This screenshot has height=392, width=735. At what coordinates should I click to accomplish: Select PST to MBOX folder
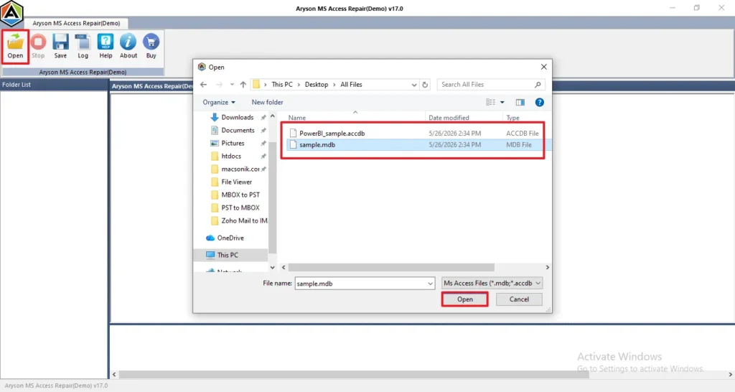[240, 207]
